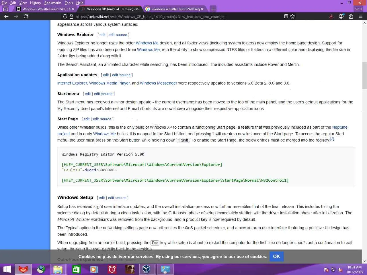Accept cookies with the OK button
This screenshot has width=367, height=275.
coord(276,256)
